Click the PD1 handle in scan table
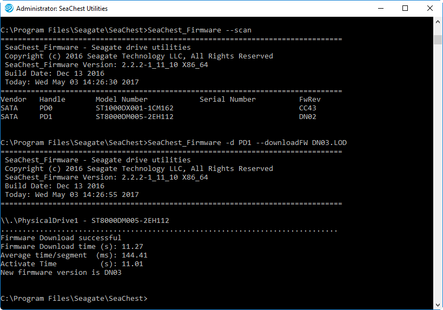 [x=46, y=117]
